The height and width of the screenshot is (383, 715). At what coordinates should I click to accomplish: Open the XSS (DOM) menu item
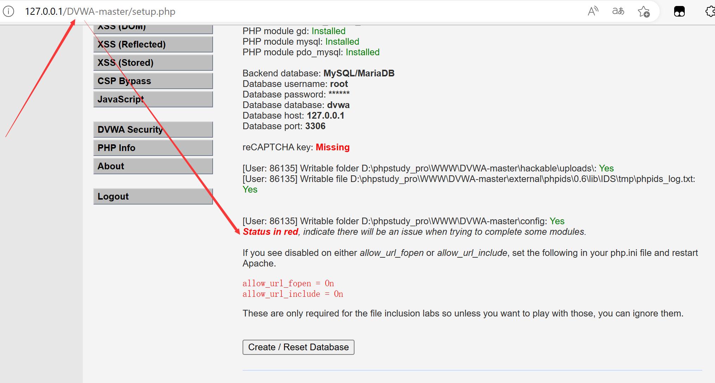(153, 29)
